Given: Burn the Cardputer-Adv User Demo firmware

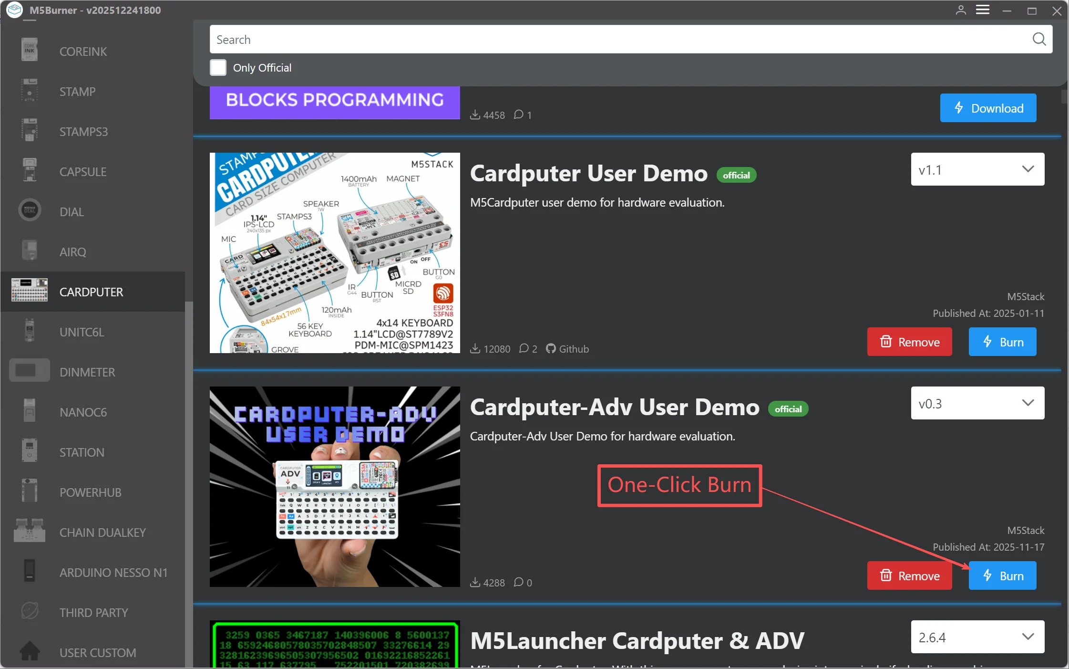Looking at the screenshot, I should (x=1002, y=576).
